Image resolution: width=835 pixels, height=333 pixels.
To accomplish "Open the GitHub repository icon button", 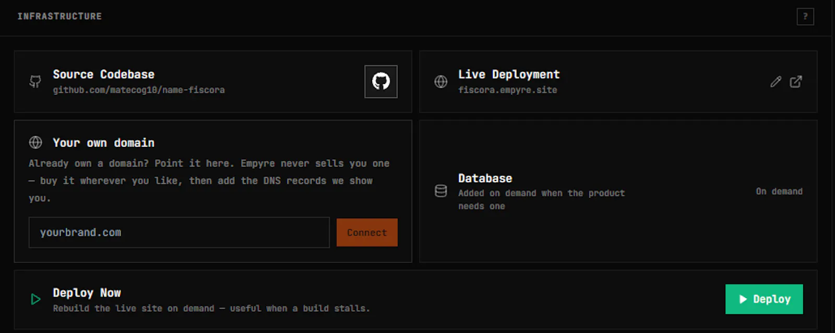I will pos(381,81).
